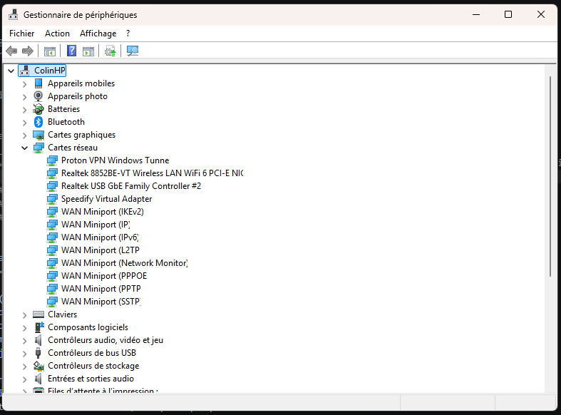This screenshot has width=561, height=415.
Task: Open the Affichage menu
Action: (x=98, y=34)
